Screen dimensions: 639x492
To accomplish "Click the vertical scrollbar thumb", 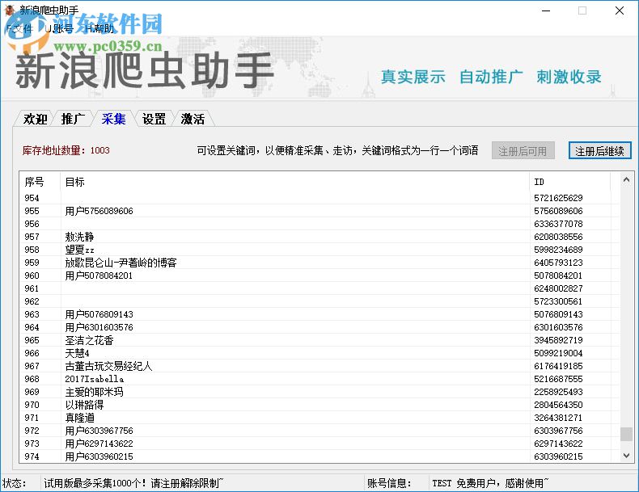I will click(626, 434).
